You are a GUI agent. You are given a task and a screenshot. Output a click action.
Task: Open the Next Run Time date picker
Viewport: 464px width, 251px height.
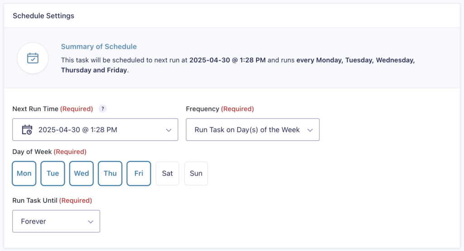pyautogui.click(x=95, y=130)
